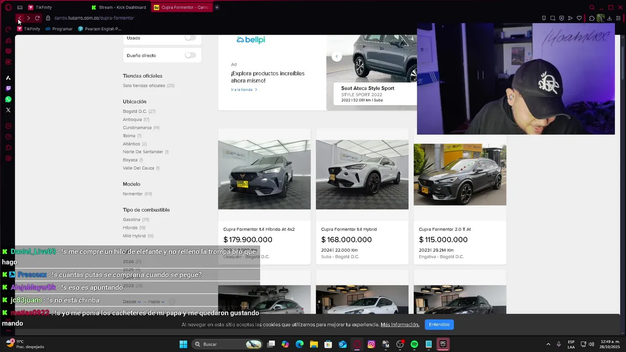The image size is (626, 352).
Task: Open TikFinity bookmark in bookmarks bar
Action: [29, 29]
